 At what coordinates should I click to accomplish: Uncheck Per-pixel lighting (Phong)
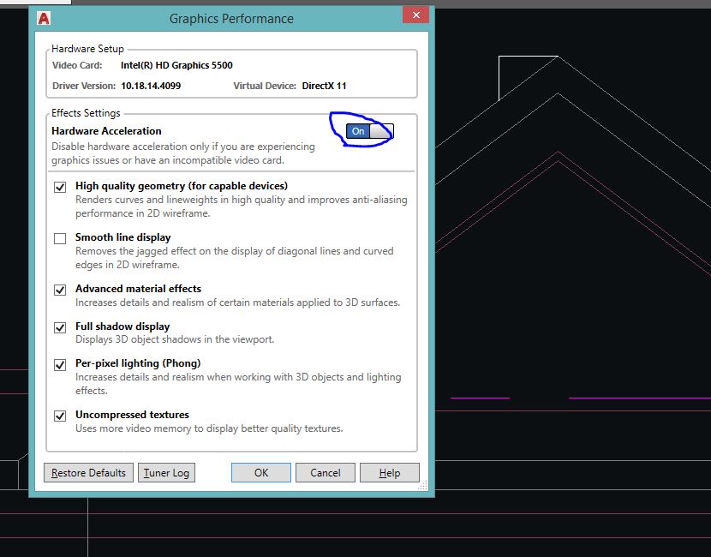click(x=60, y=364)
